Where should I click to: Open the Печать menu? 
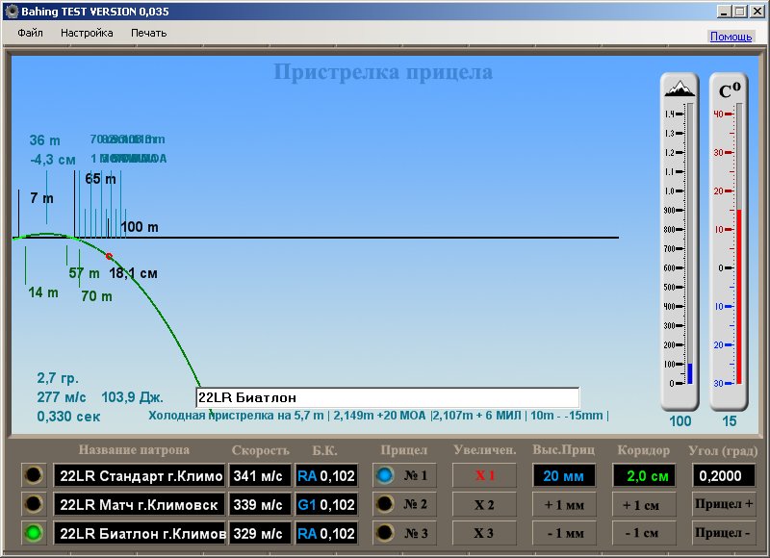[149, 33]
